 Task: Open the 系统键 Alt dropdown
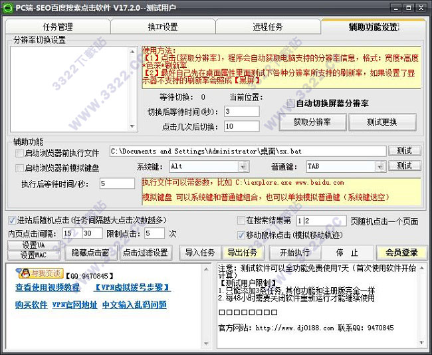point(243,166)
